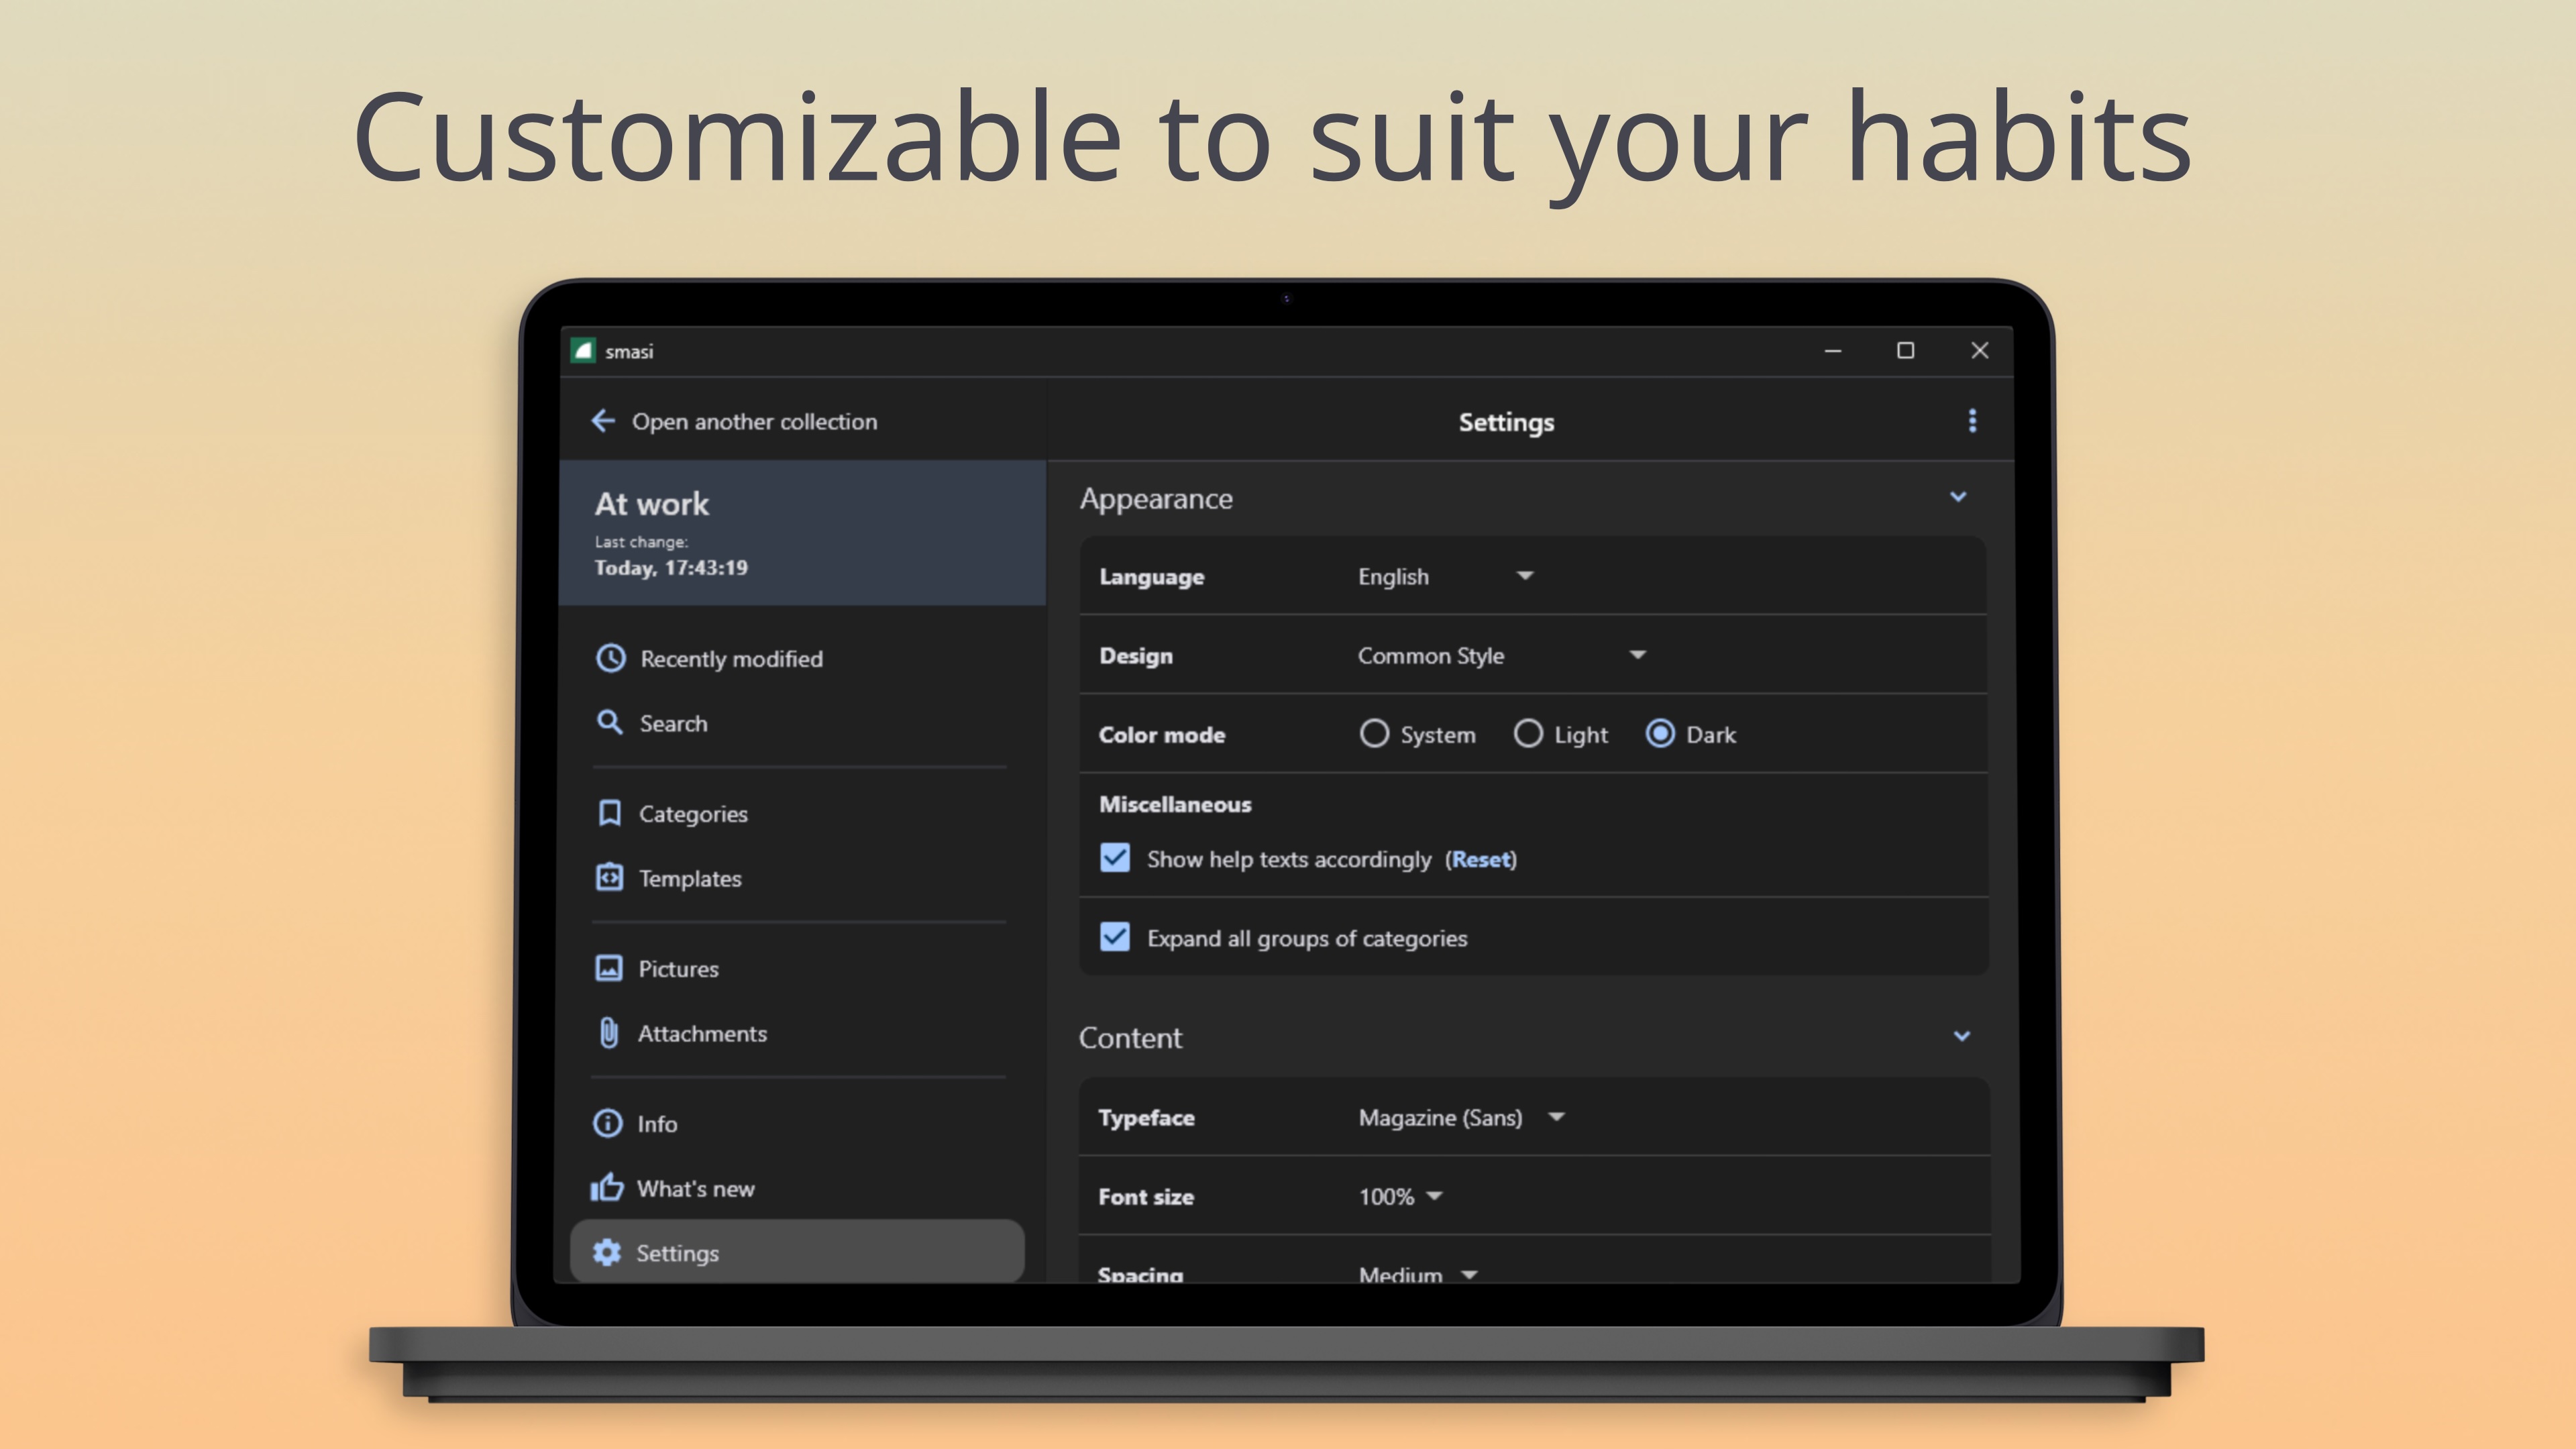Click the magnifier Search icon in sidebar
This screenshot has height=1449, width=2576.
pyautogui.click(x=609, y=722)
